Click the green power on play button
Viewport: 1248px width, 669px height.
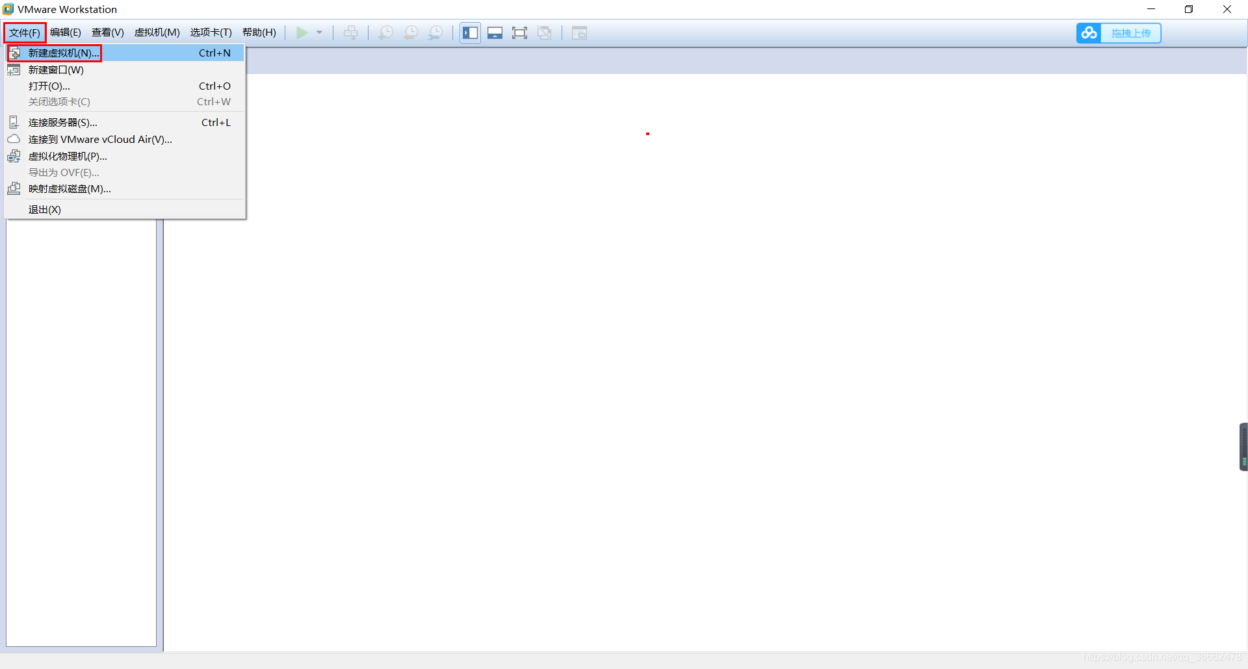[x=302, y=32]
